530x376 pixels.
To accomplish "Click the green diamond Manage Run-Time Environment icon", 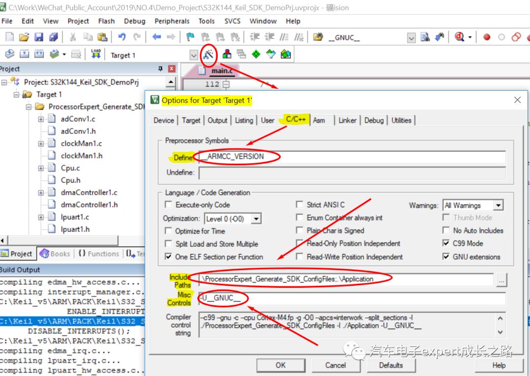I will (x=256, y=54).
